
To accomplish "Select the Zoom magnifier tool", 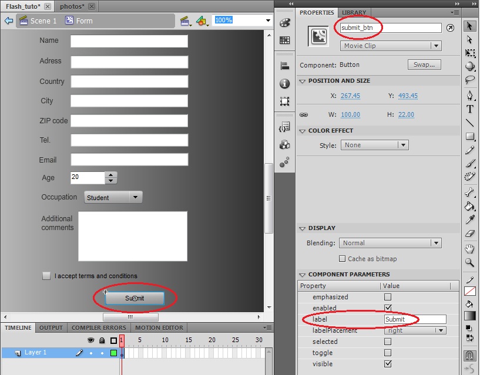I will coord(470,262).
